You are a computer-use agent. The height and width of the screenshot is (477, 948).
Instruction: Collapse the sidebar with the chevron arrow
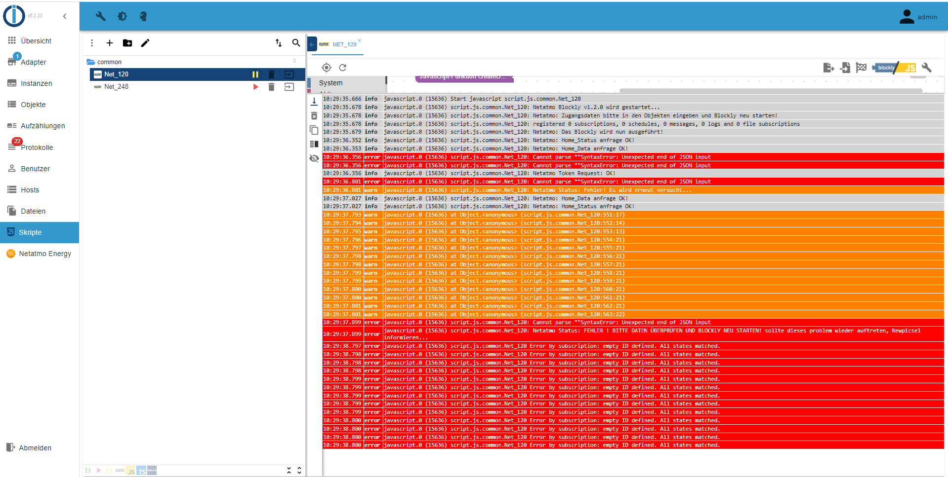pyautogui.click(x=65, y=16)
